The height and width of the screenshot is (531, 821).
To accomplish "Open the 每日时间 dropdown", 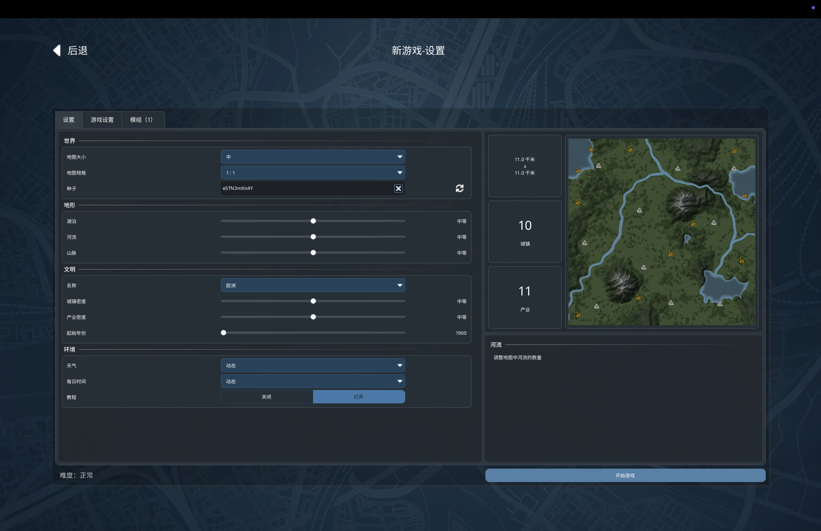I will point(313,381).
